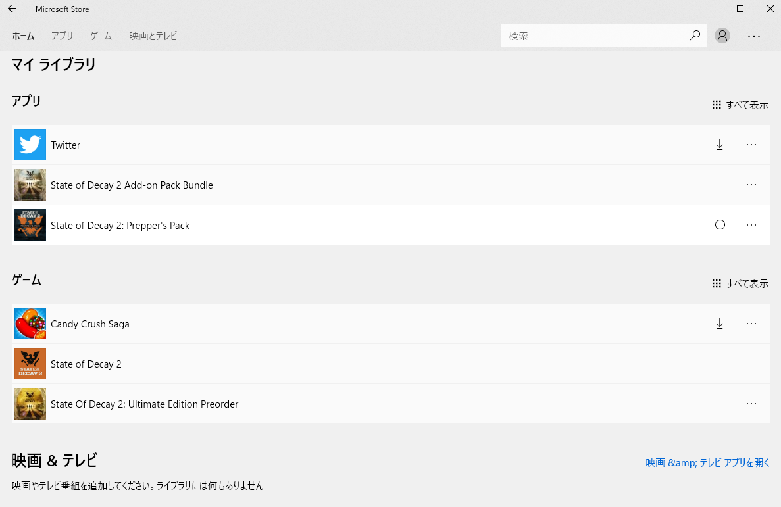The image size is (781, 507).
Task: Minimize the Microsoft Store window
Action: pos(711,9)
